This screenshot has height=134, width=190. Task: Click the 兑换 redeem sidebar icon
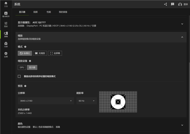click(6, 44)
